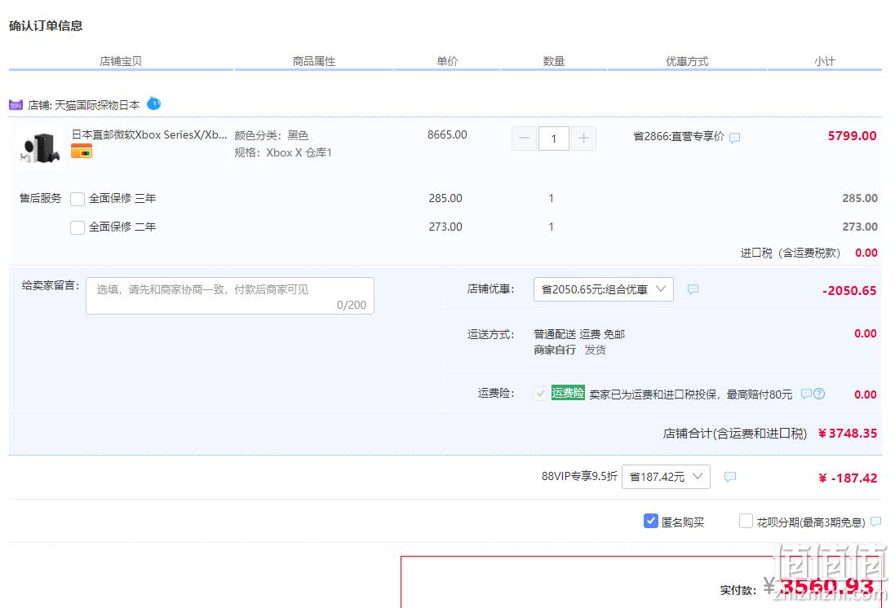Open the 88VIP 省187.42元 dropdown
The width and height of the screenshot is (895, 608).
tap(666, 477)
